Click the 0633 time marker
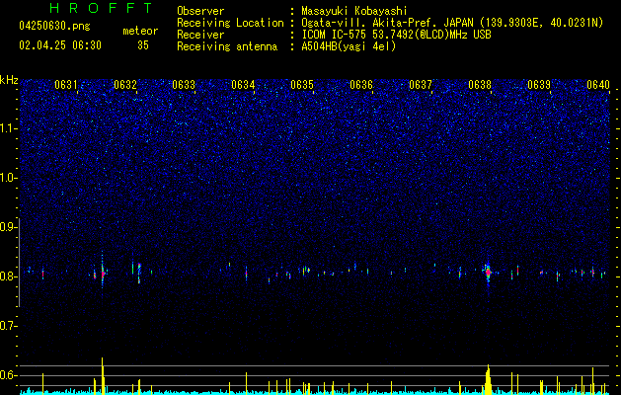Screen dimensions: 621x395 click(184, 85)
